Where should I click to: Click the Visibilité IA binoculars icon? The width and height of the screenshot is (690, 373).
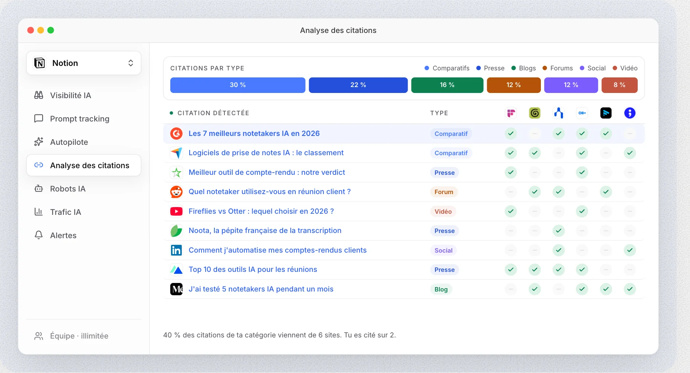pyautogui.click(x=39, y=95)
